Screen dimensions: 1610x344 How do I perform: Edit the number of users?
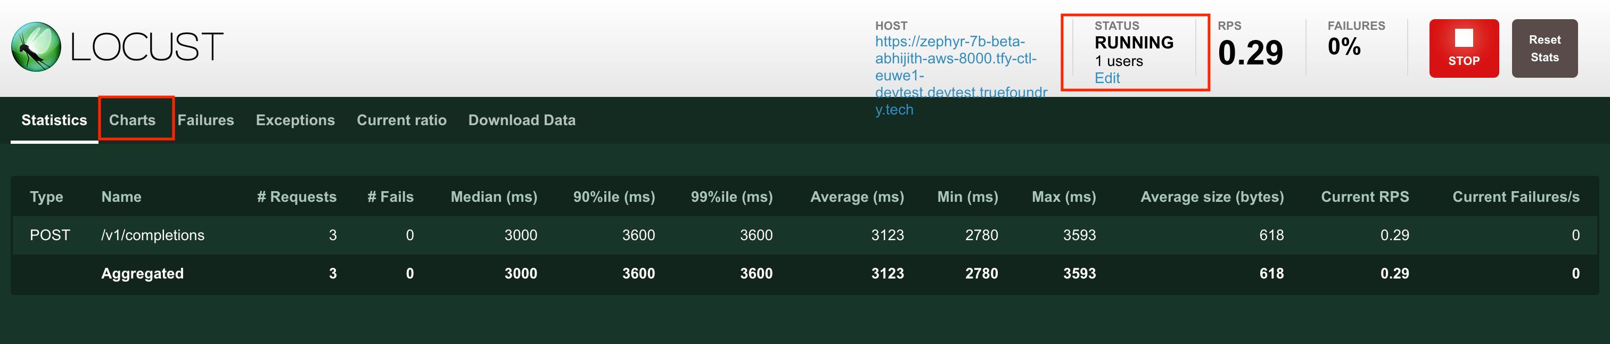1107,78
